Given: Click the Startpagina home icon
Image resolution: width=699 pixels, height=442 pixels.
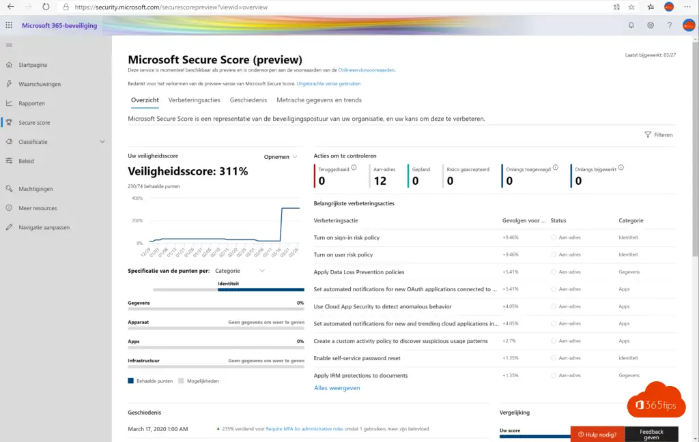Looking at the screenshot, I should (9, 65).
